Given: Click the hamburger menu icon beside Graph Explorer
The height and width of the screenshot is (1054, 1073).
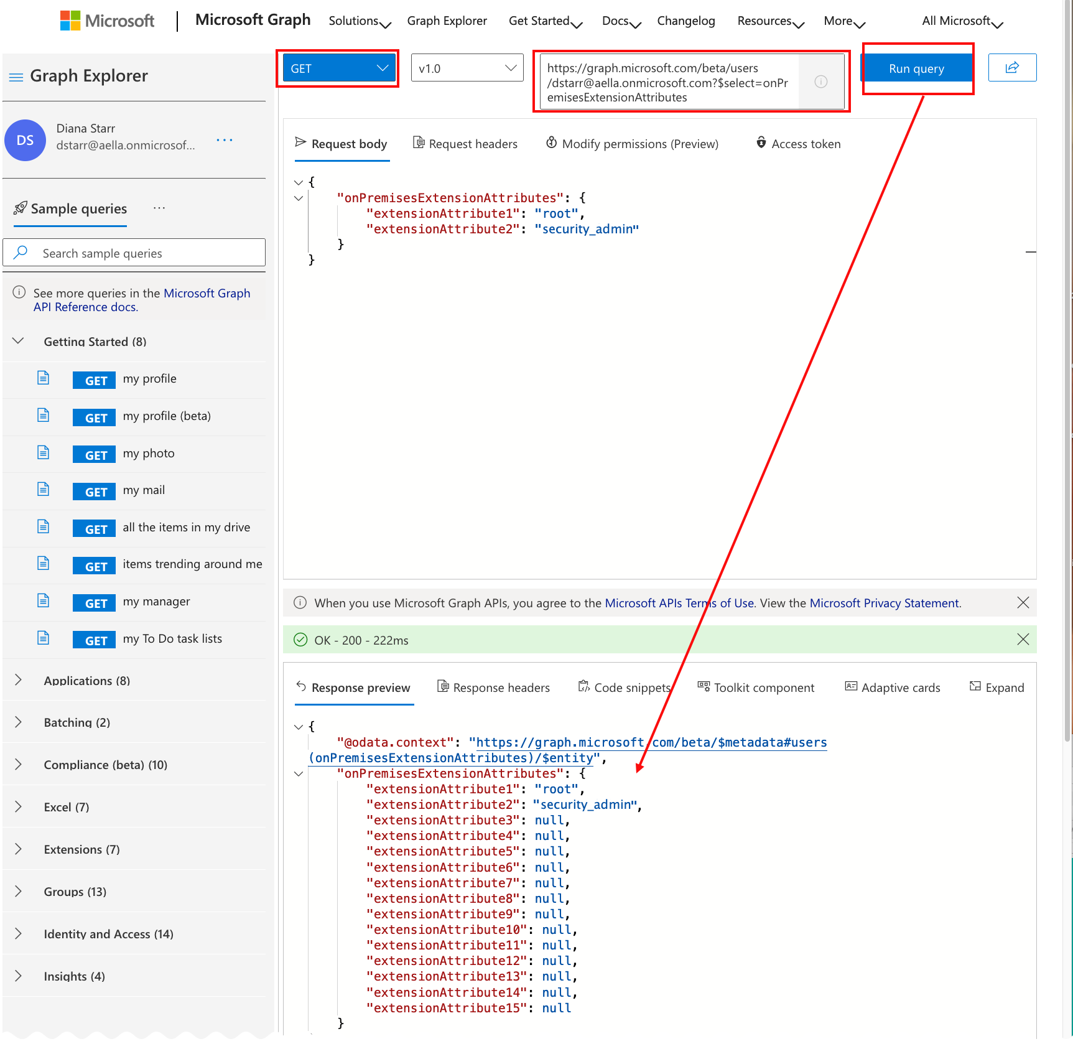Looking at the screenshot, I should click(16, 77).
